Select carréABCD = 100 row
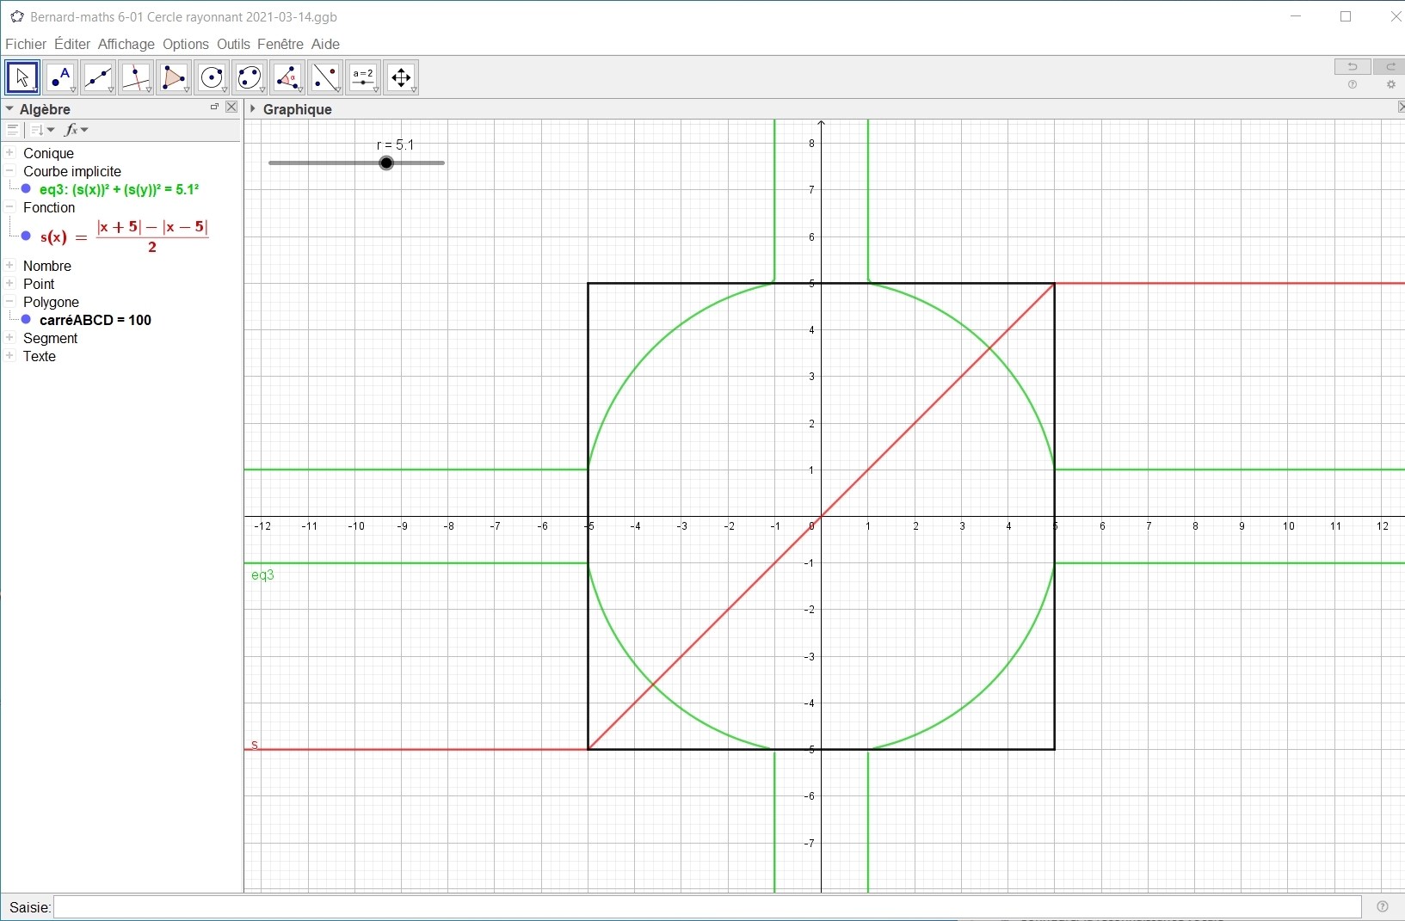 pos(96,320)
